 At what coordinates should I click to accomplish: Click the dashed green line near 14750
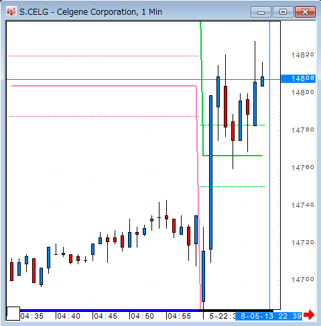pos(233,186)
